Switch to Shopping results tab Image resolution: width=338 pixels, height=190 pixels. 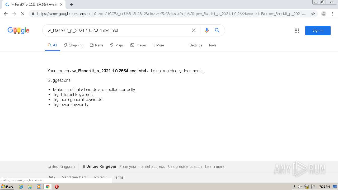[x=73, y=45]
